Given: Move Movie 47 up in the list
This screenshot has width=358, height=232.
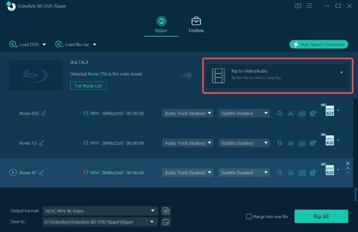Looking at the screenshot, I should (348, 169).
